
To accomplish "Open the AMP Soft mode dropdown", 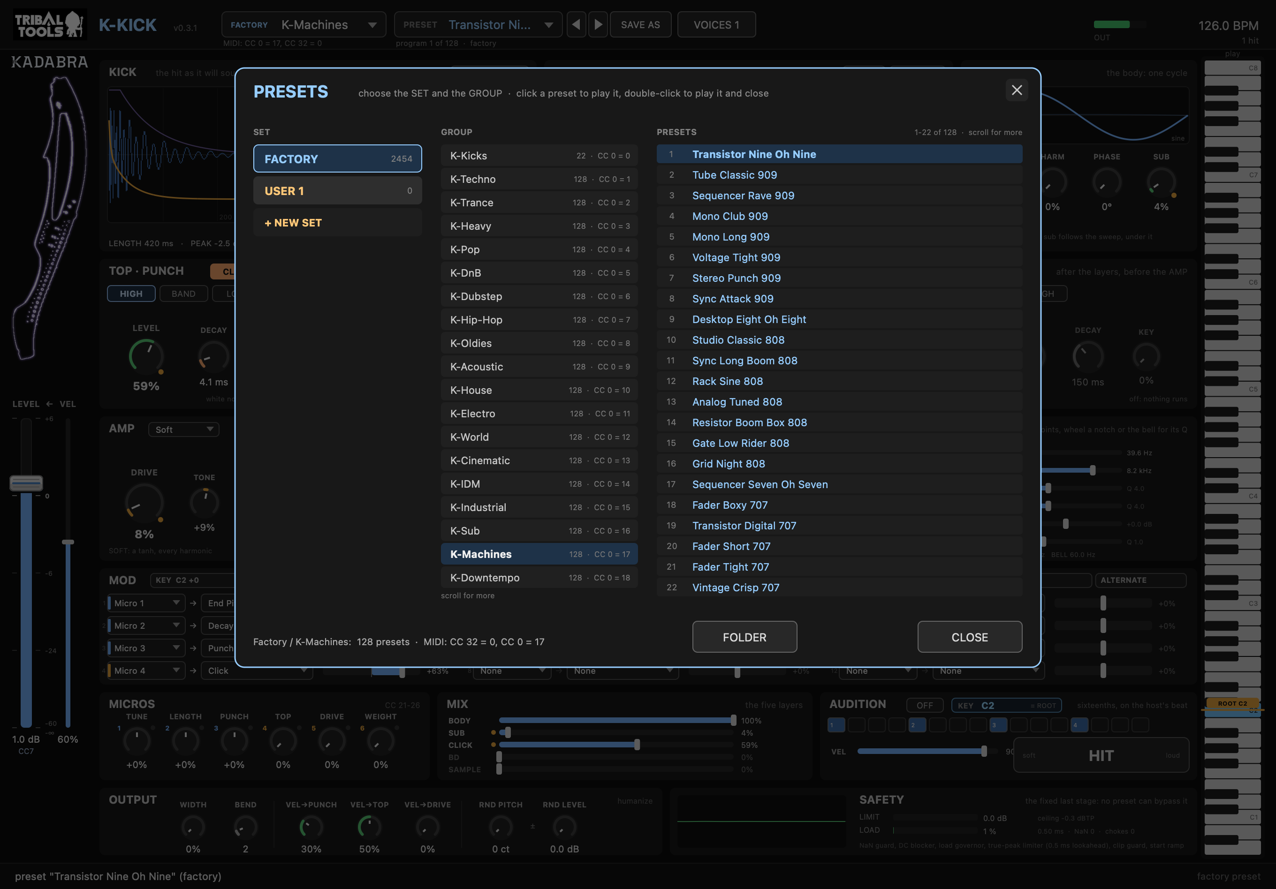I will pos(184,429).
